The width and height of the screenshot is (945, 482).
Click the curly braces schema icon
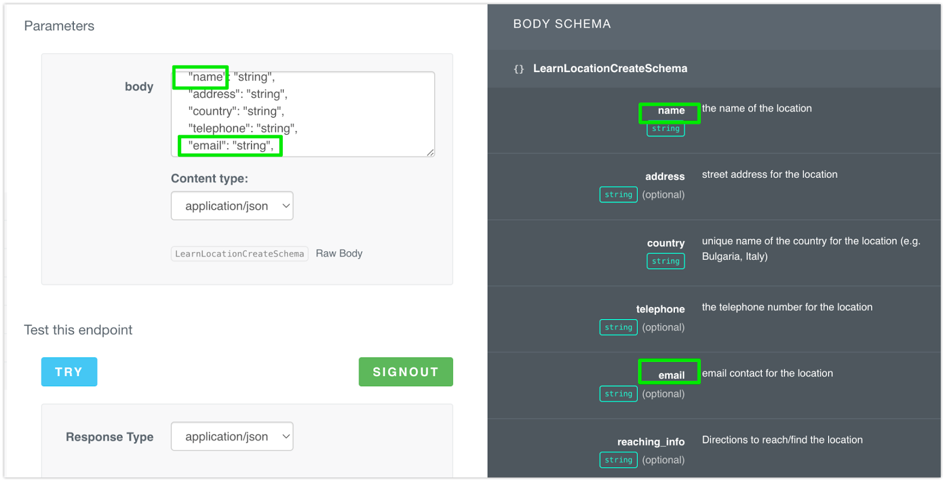tap(519, 69)
